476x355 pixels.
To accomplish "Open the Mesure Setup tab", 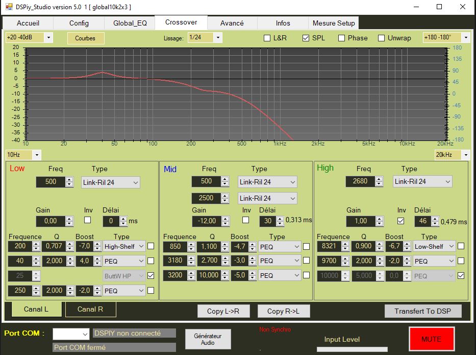I will pos(333,23).
